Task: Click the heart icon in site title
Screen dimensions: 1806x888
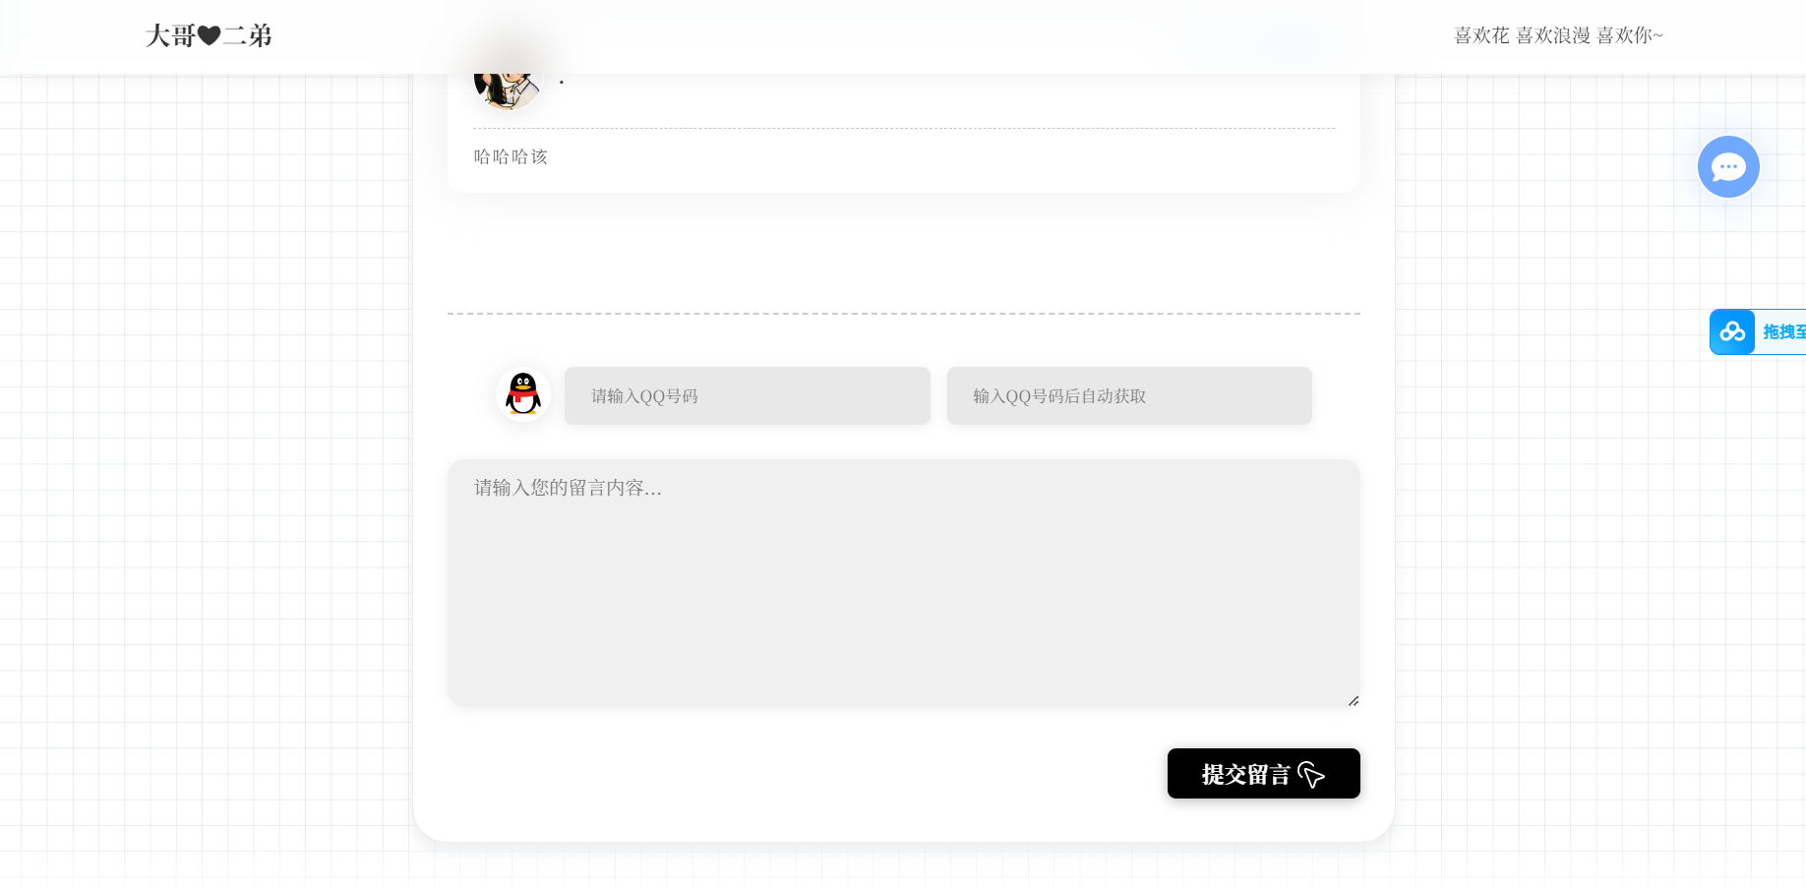Action: coord(209,36)
